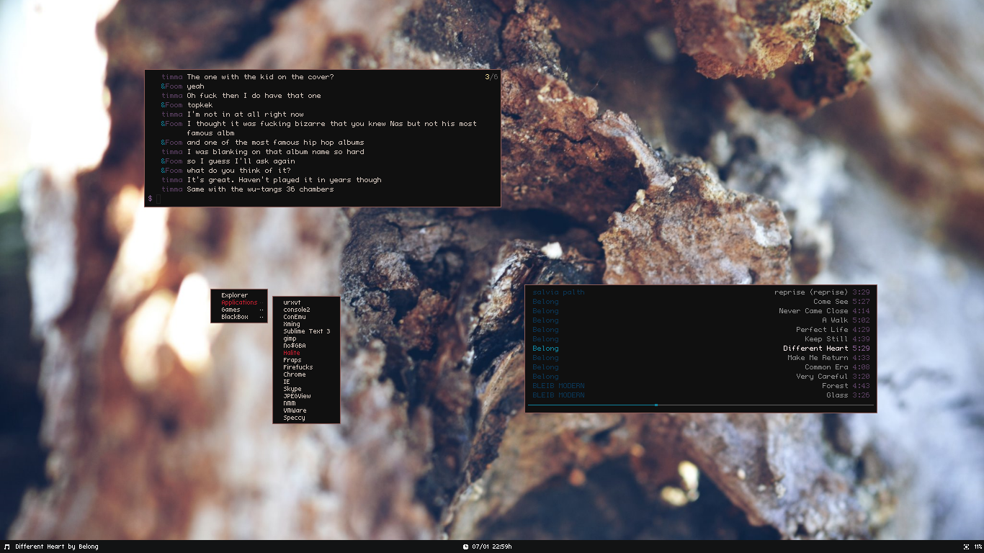
Task: Play the 'Forest' track
Action: pyautogui.click(x=835, y=386)
